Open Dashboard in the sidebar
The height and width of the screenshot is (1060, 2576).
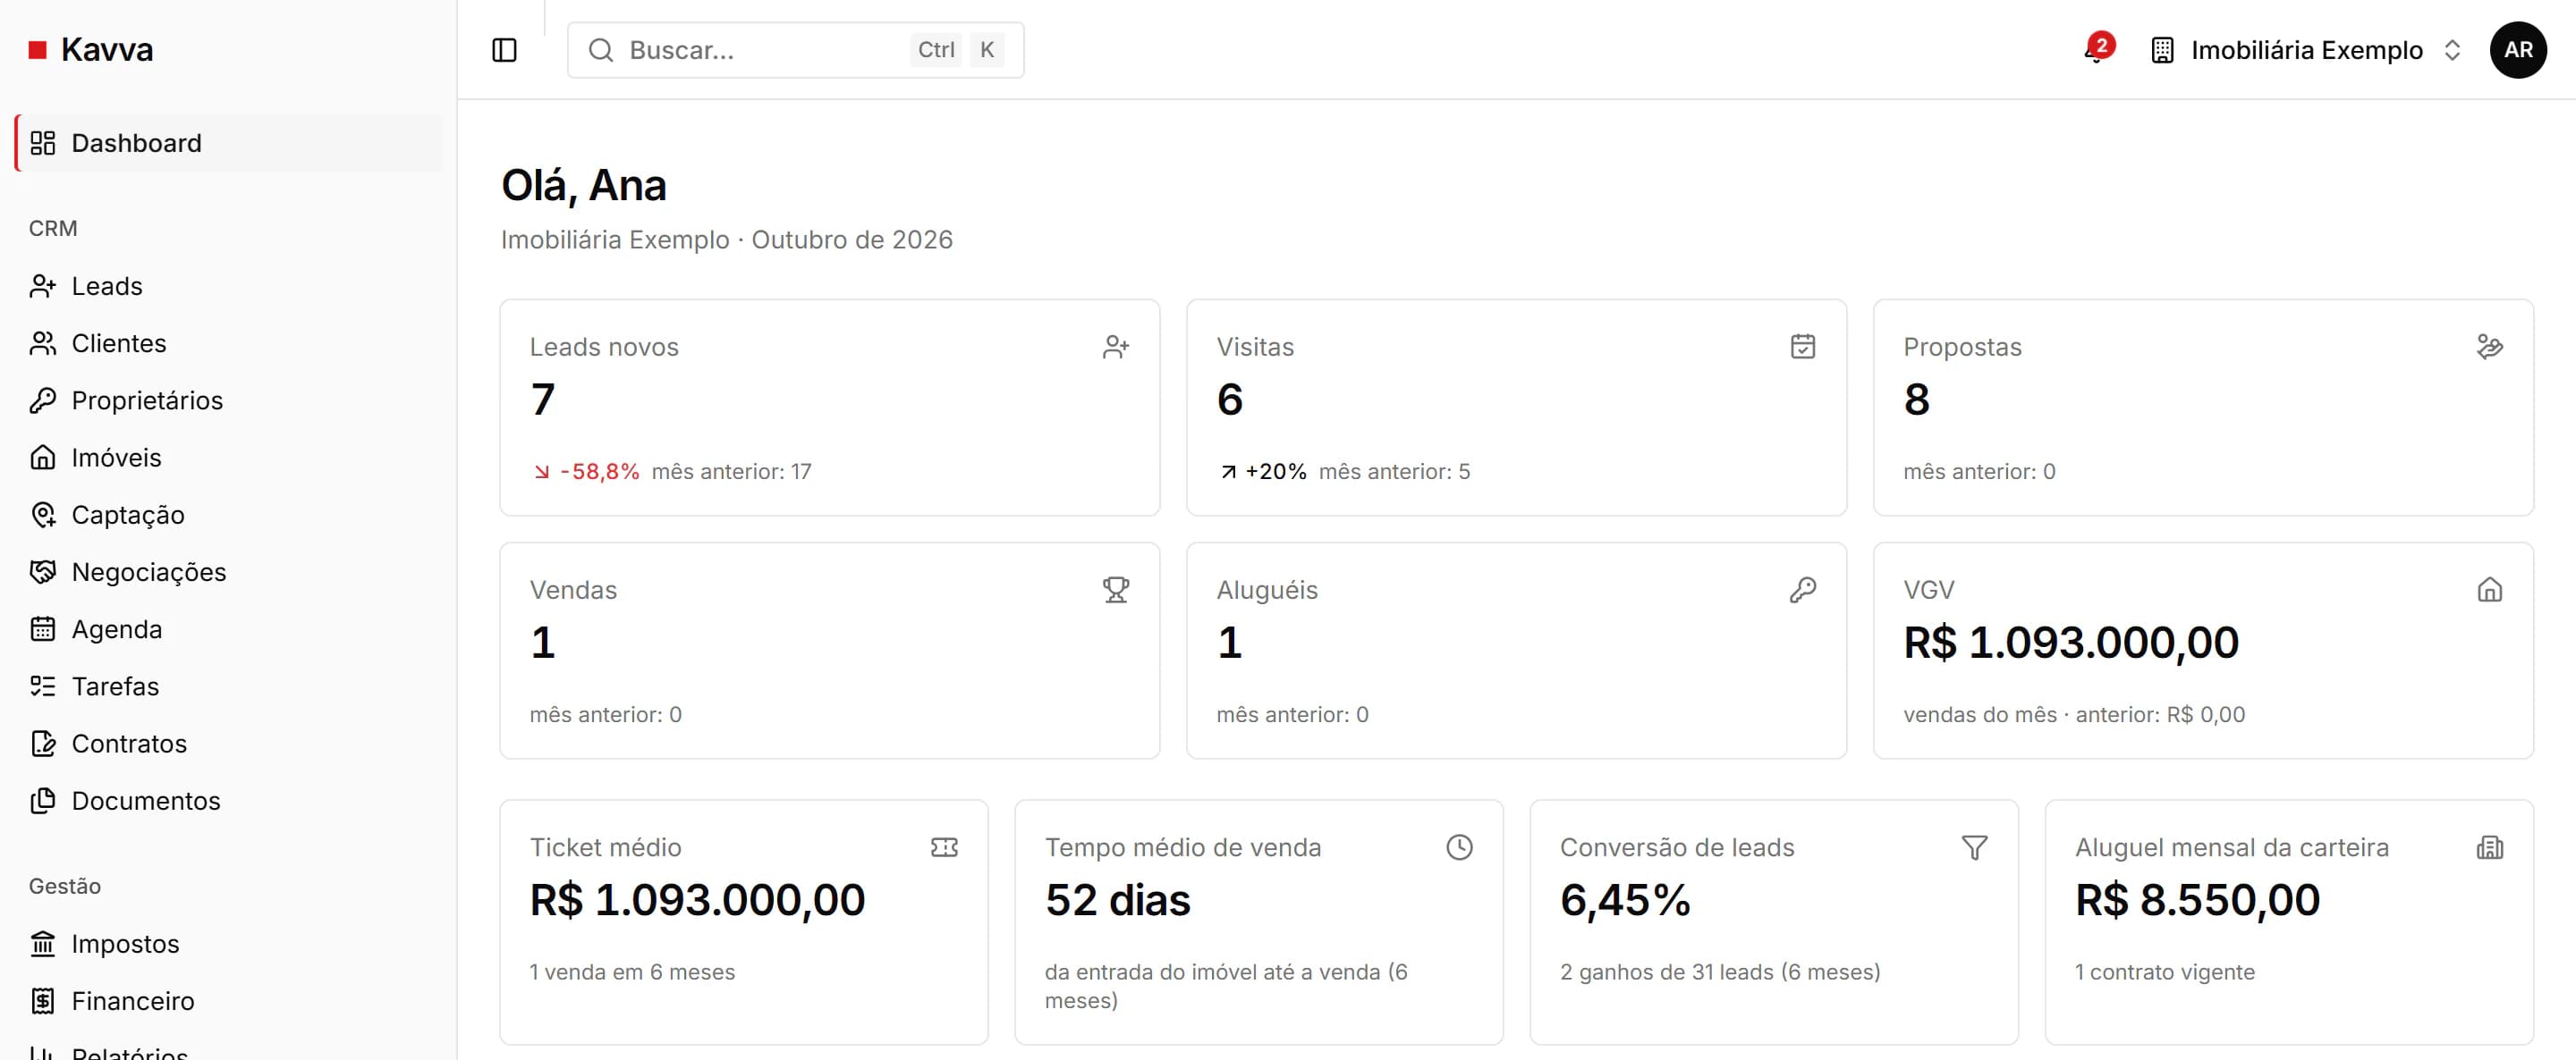[x=228, y=143]
